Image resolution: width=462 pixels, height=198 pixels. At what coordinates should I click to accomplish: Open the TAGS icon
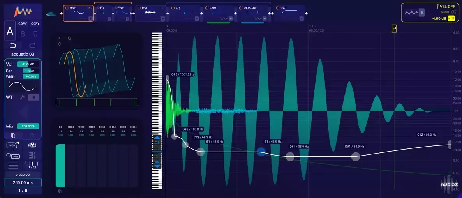pyautogui.click(x=13, y=156)
